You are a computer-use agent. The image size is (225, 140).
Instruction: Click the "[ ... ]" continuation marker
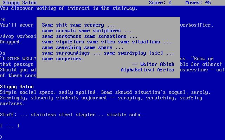tap(10, 126)
